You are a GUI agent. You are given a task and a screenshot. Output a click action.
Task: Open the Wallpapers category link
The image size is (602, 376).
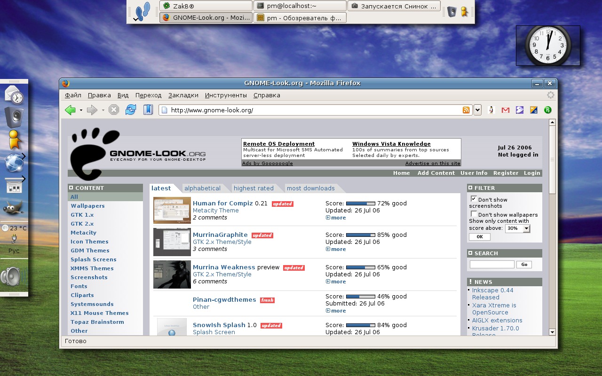click(88, 206)
